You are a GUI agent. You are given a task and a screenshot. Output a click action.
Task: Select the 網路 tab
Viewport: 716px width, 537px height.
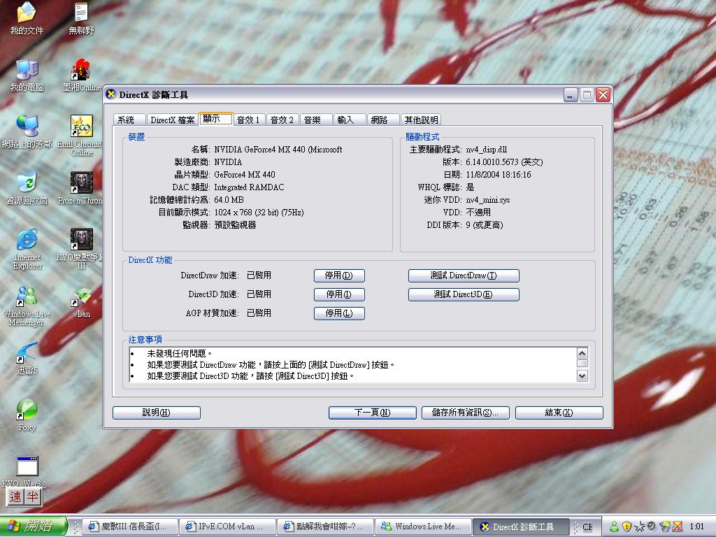(x=380, y=120)
